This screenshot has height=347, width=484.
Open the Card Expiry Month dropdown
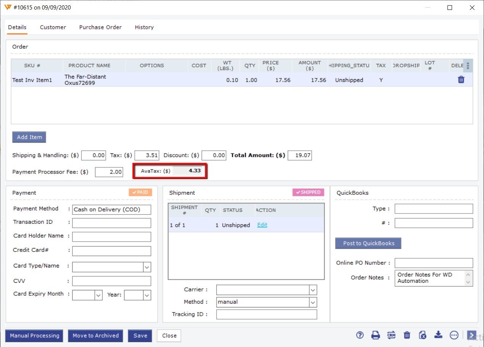98,295
